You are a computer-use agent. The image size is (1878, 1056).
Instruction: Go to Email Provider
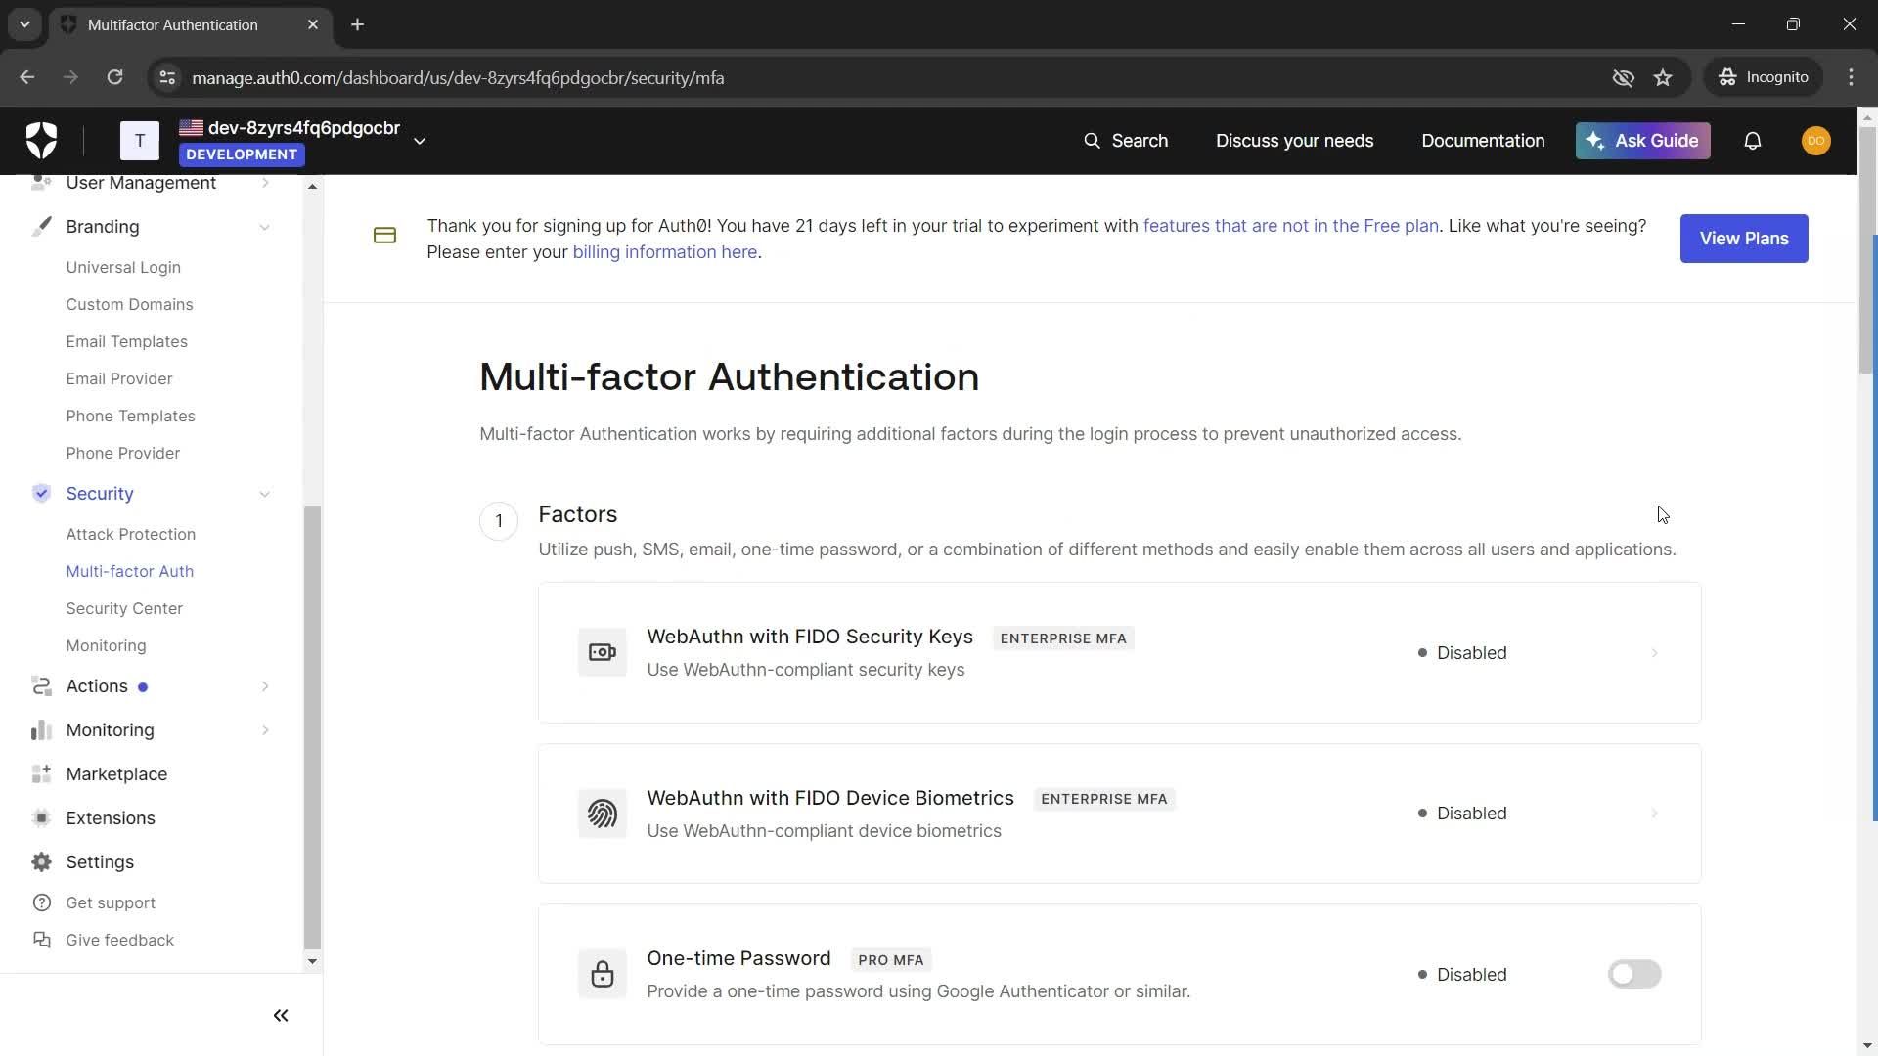pyautogui.click(x=118, y=378)
